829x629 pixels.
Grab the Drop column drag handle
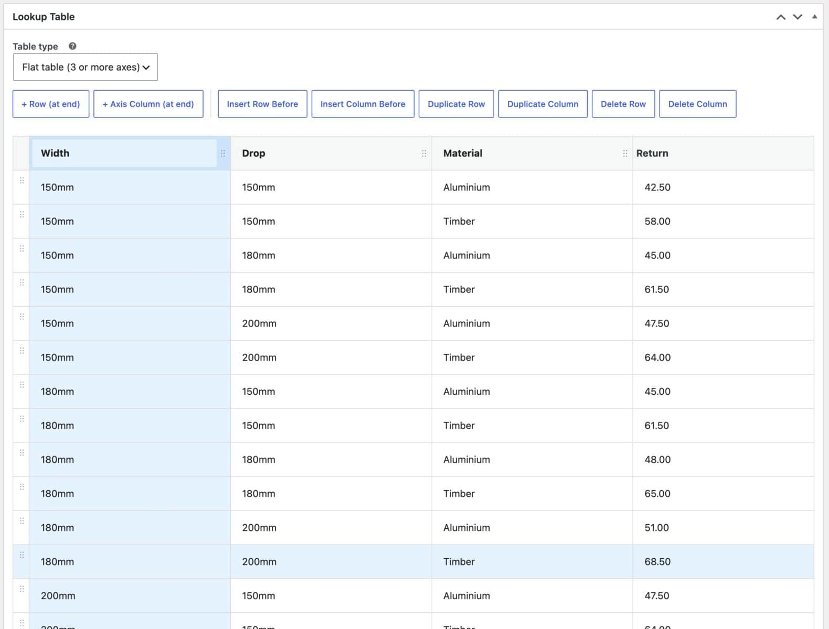(424, 154)
